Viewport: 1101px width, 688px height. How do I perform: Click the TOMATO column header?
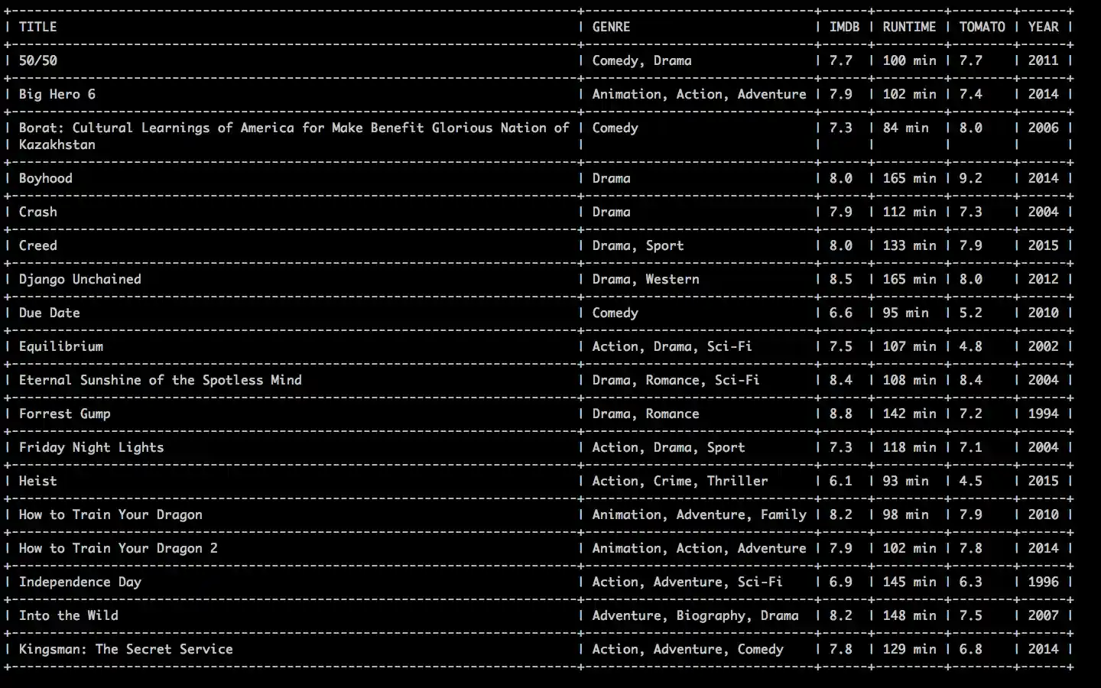pyautogui.click(x=982, y=27)
